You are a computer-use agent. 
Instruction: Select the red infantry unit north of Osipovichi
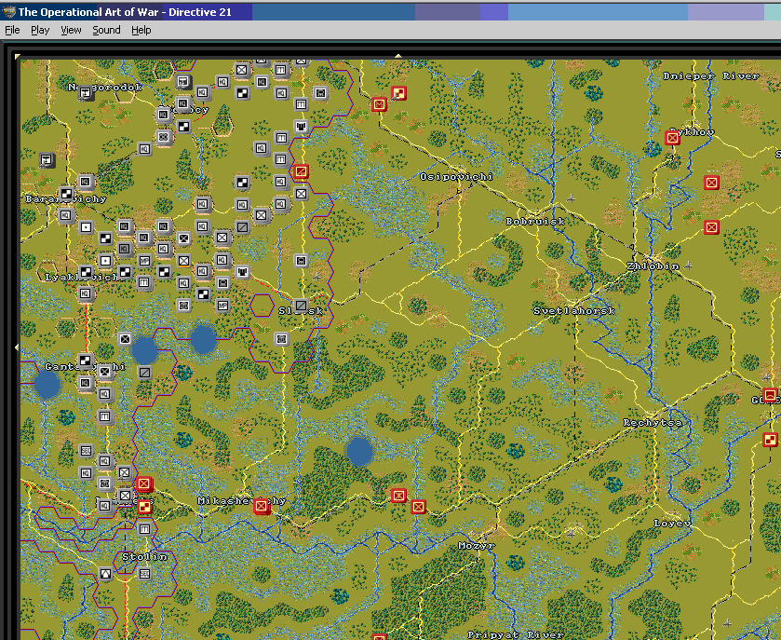pyautogui.click(x=379, y=104)
